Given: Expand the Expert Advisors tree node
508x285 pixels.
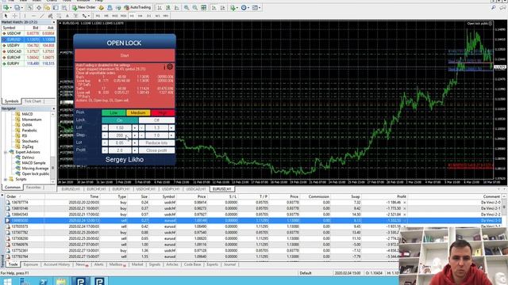Looking at the screenshot, I should point(6,152).
